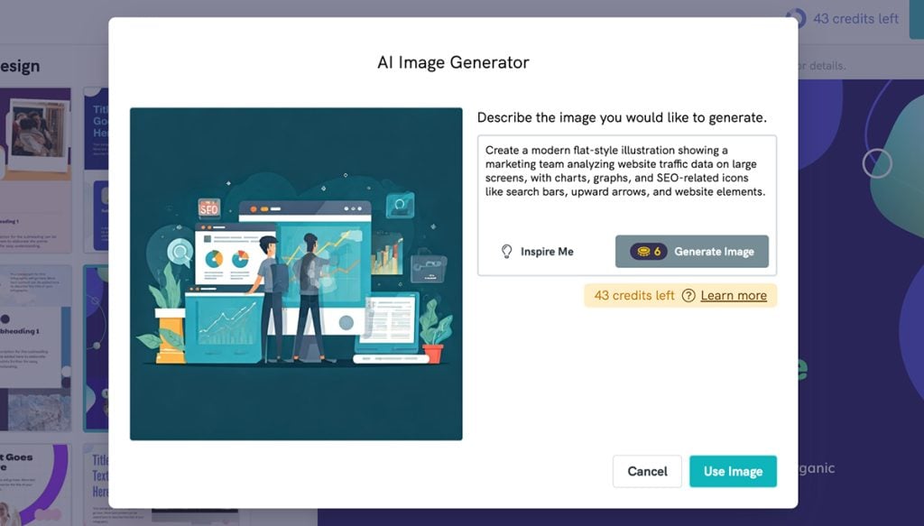
Task: Click the 43 credits left indicator at top right
Action: click(x=857, y=18)
